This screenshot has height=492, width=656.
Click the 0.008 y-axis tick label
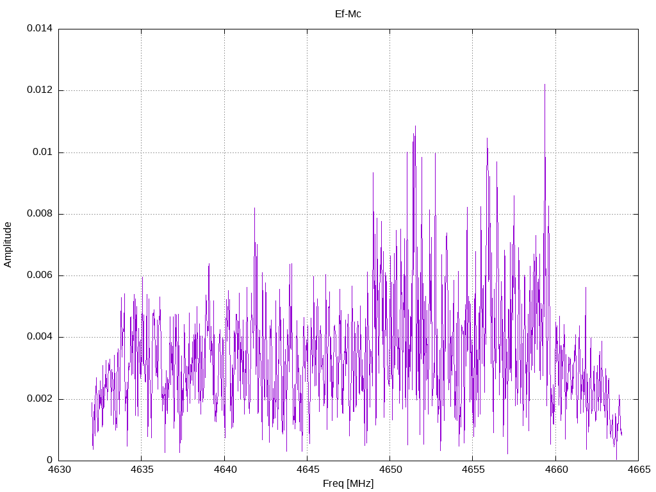tap(40, 214)
